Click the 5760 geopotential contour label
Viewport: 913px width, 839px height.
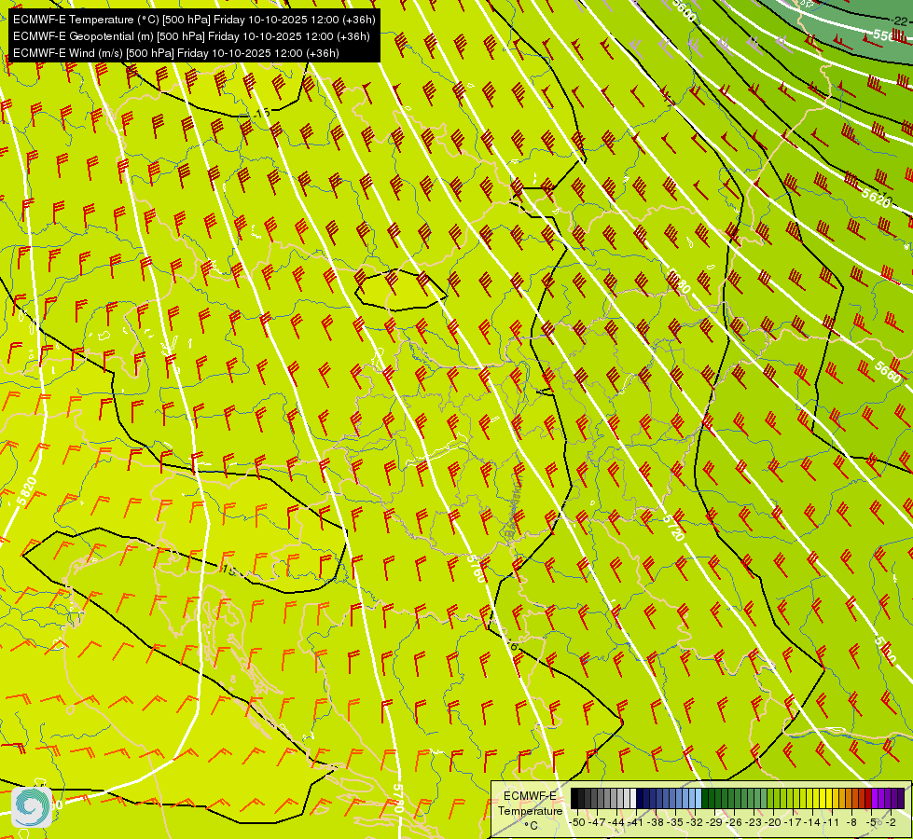point(476,569)
